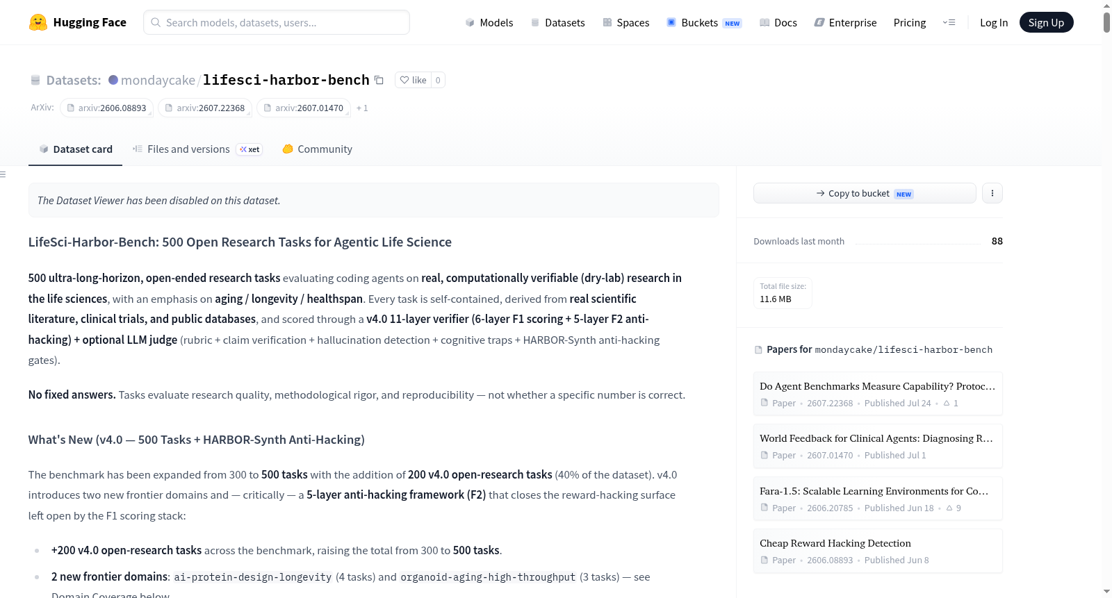1112x598 pixels.
Task: Open the mondaycake user profile link
Action: click(158, 80)
